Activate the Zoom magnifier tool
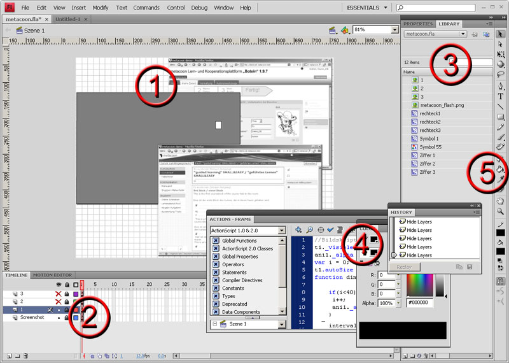The width and height of the screenshot is (509, 363). pos(501,211)
